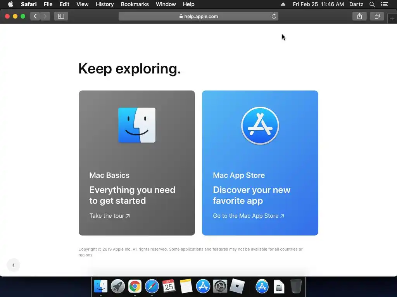The height and width of the screenshot is (297, 397).
Task: Open Launchpad from the Dock
Action: click(118, 287)
